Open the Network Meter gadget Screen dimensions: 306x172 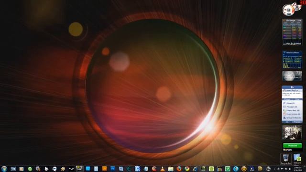pyautogui.click(x=292, y=60)
